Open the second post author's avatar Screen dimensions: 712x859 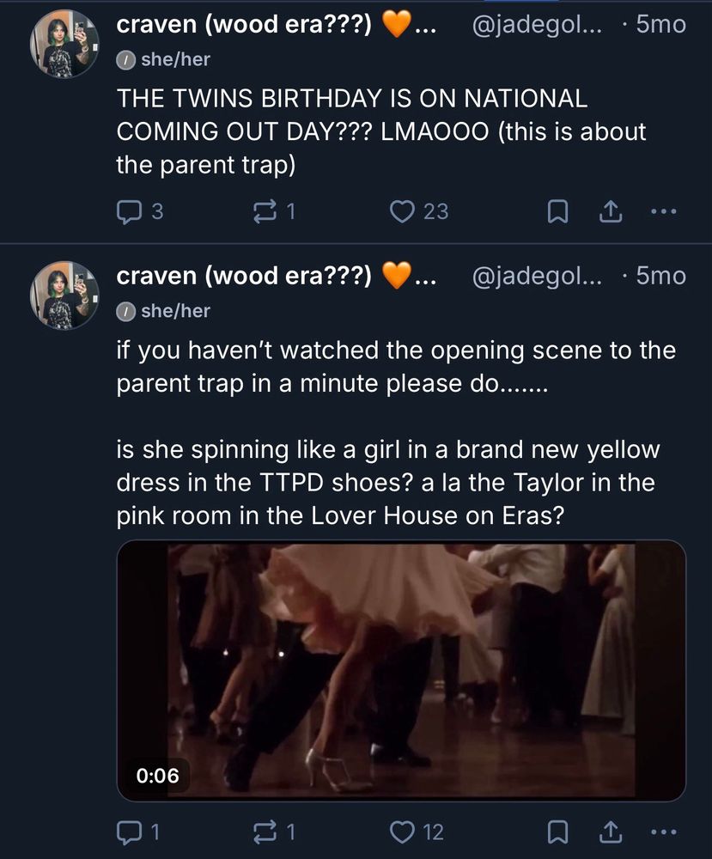(64, 295)
